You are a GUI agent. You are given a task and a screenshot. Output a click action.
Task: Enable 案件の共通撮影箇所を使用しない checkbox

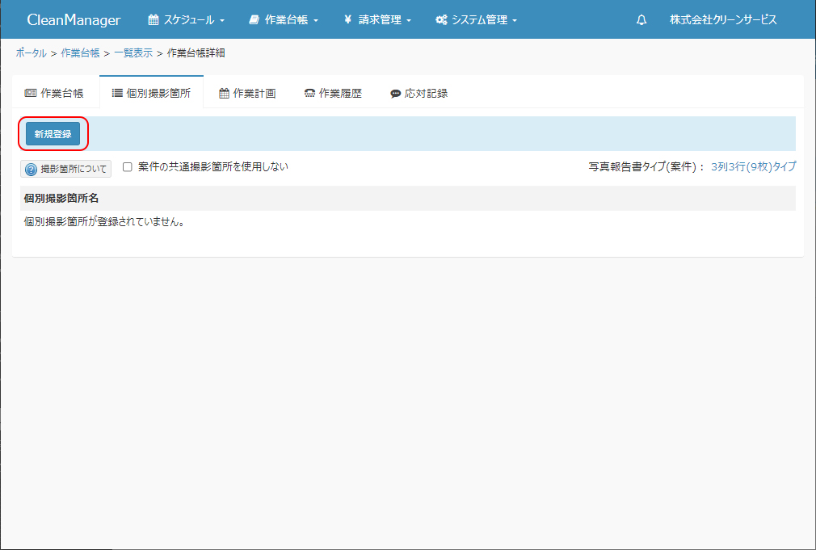click(127, 167)
